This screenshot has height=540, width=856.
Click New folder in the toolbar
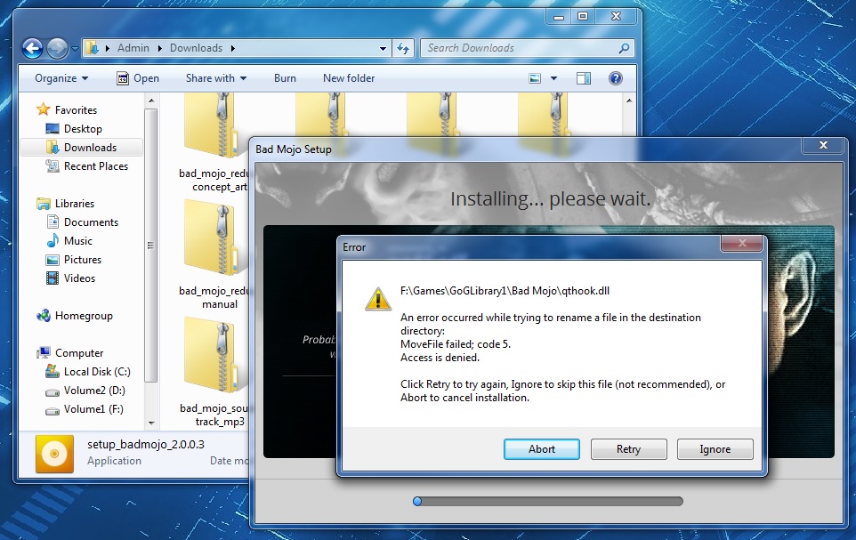[349, 78]
